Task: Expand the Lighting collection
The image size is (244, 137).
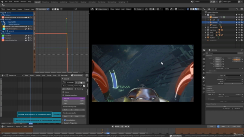Action: tap(205, 30)
